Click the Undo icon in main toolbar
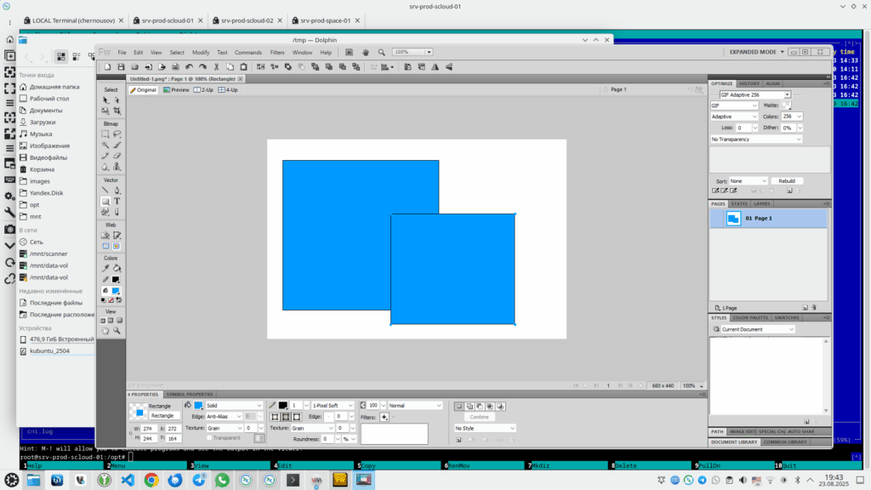Screen dimensions: 871x490 coord(189,66)
